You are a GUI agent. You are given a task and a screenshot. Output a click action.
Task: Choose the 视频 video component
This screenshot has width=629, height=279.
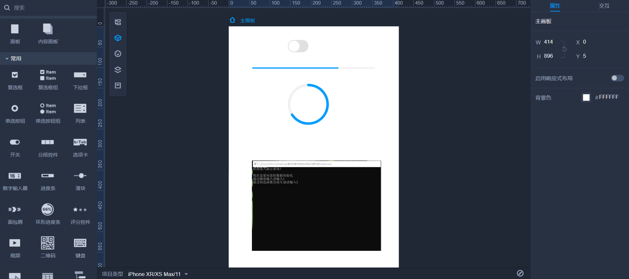pyautogui.click(x=15, y=248)
